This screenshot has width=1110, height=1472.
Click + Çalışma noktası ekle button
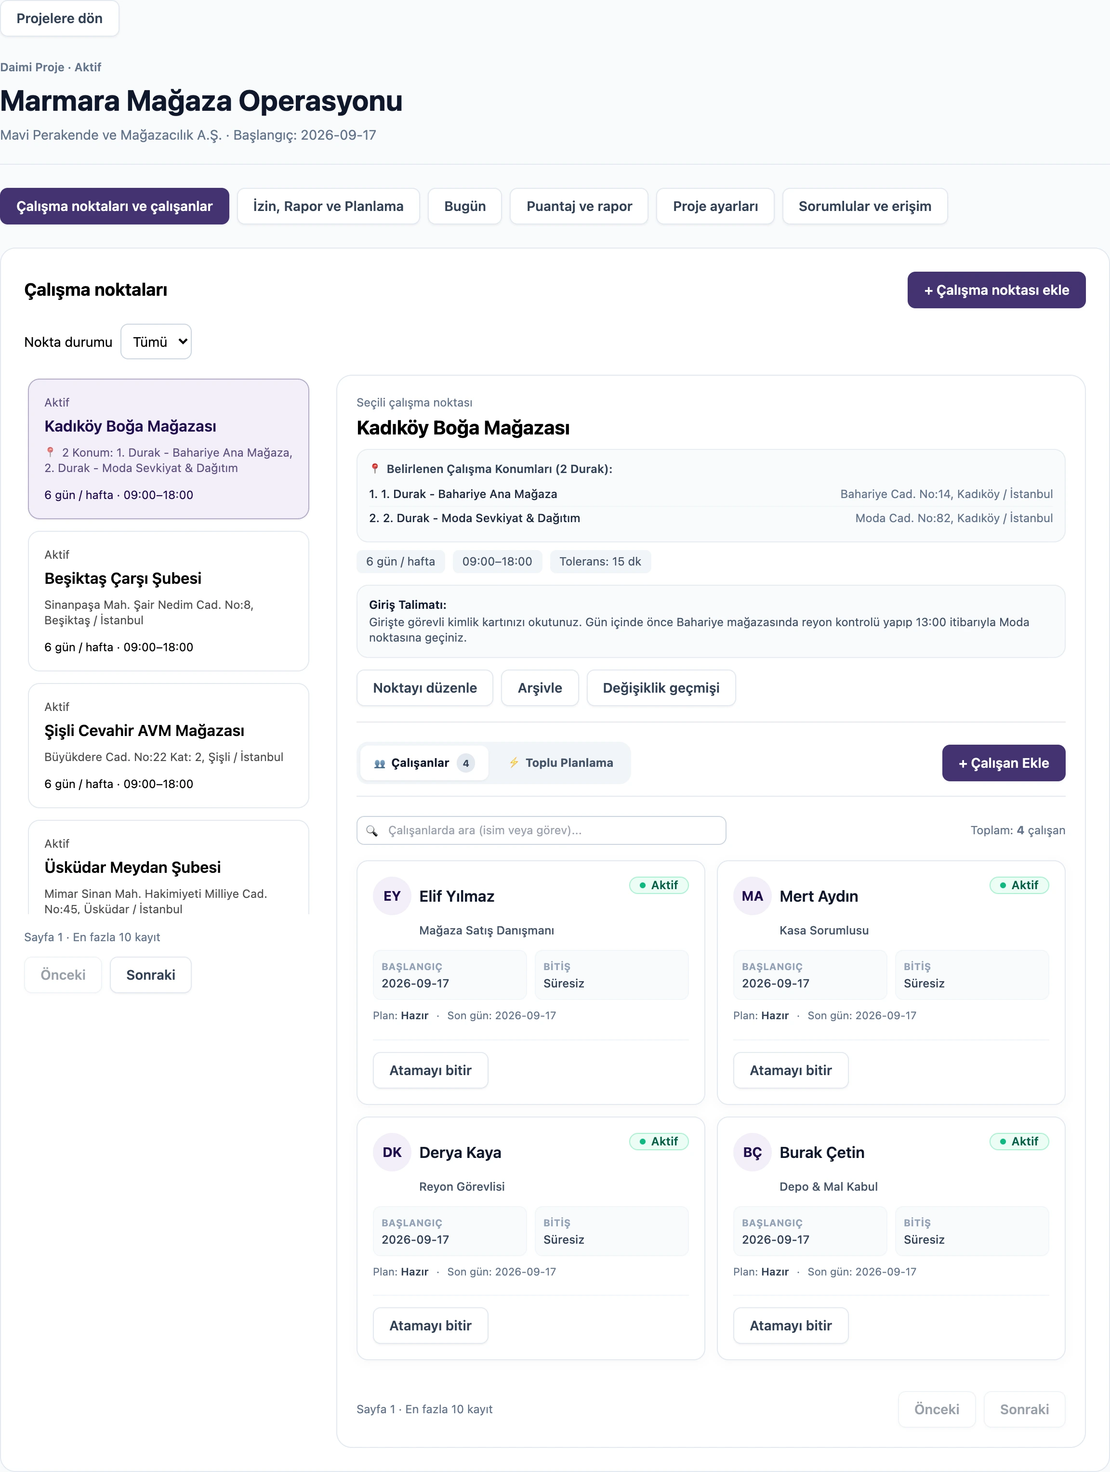(x=996, y=290)
